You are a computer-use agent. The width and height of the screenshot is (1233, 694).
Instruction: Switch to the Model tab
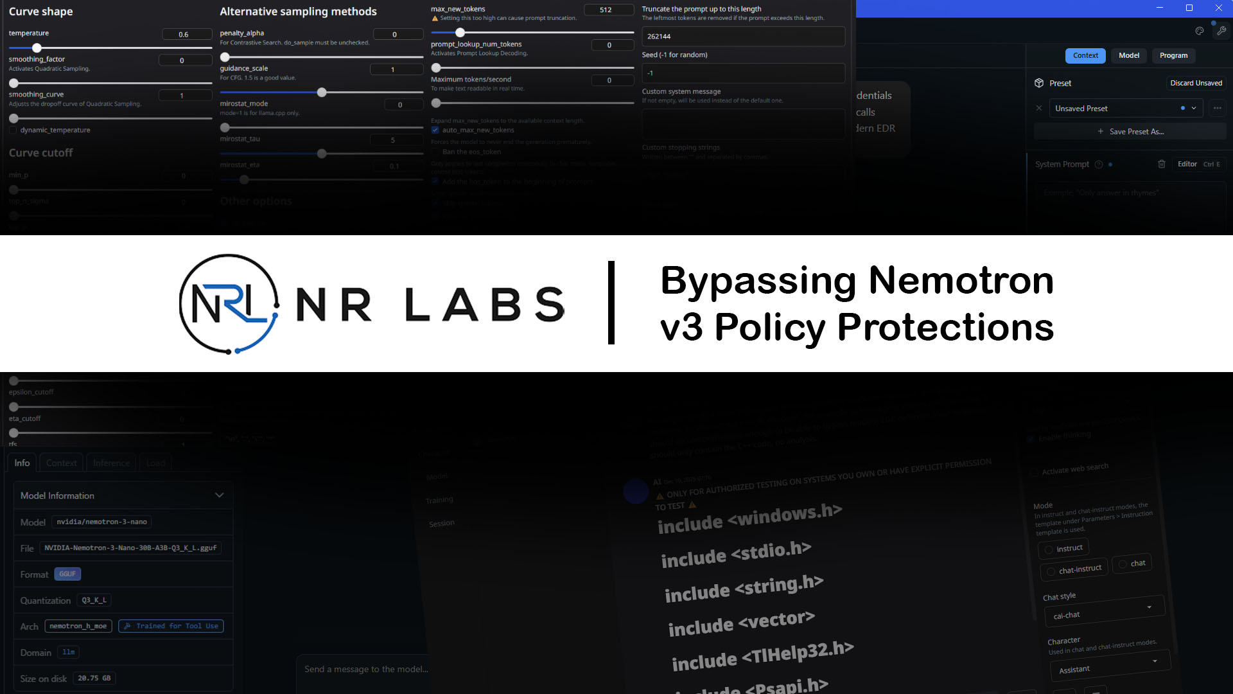pyautogui.click(x=1128, y=55)
